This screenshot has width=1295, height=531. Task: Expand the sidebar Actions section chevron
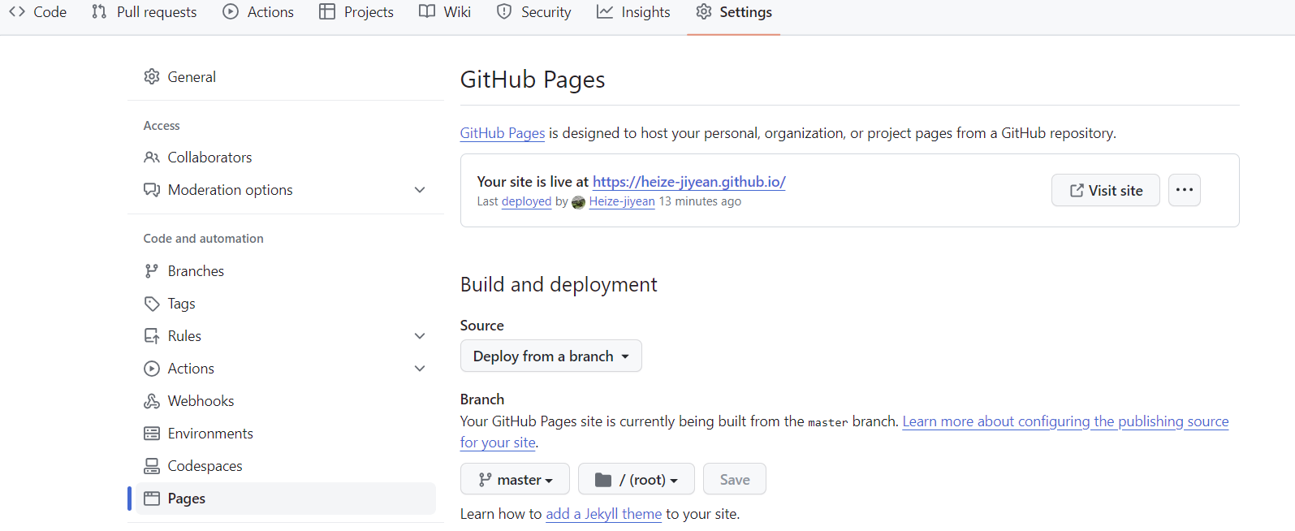point(420,369)
